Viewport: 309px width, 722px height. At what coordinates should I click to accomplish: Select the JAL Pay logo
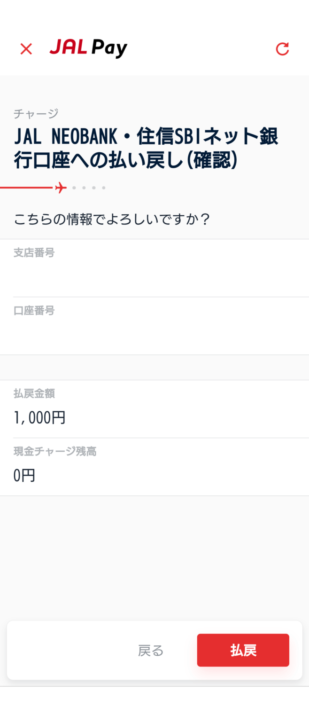tap(88, 47)
